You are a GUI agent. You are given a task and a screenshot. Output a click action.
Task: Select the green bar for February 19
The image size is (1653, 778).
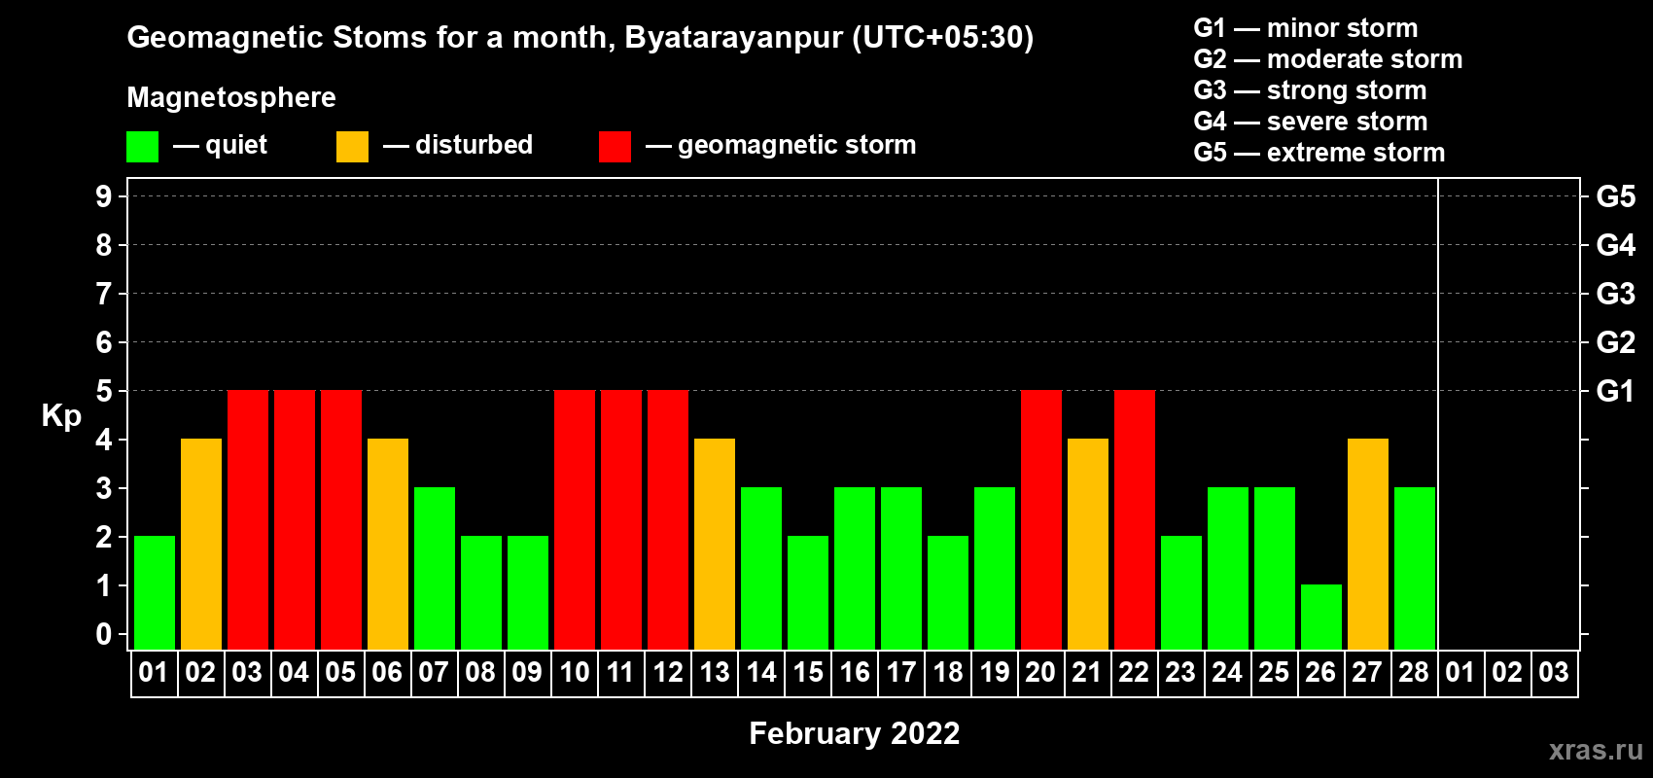tap(995, 568)
